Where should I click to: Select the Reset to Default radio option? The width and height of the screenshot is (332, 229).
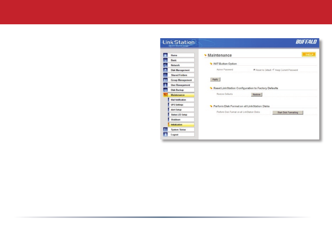(x=254, y=70)
